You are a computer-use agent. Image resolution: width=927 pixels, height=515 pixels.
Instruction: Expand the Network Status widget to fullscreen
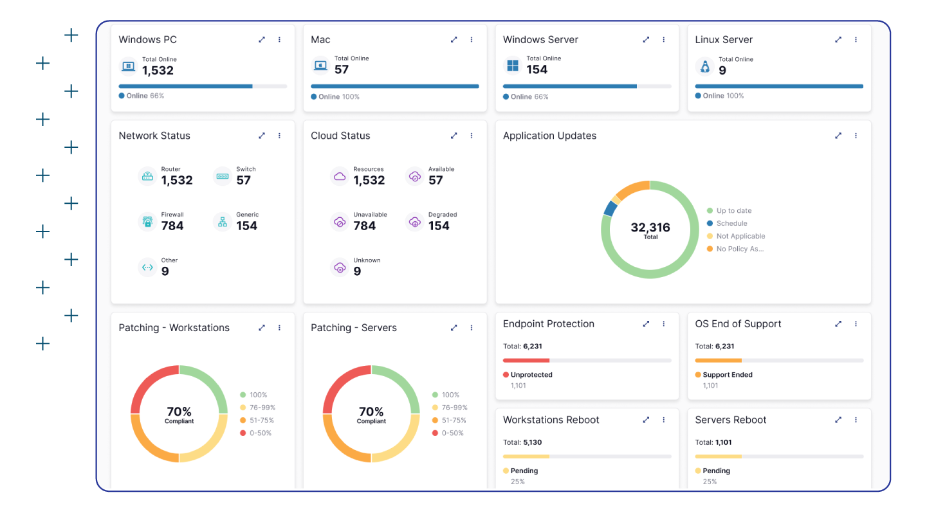262,136
